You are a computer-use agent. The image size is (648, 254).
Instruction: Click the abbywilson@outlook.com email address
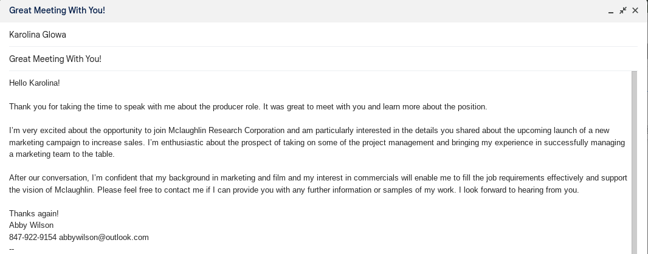[104, 237]
